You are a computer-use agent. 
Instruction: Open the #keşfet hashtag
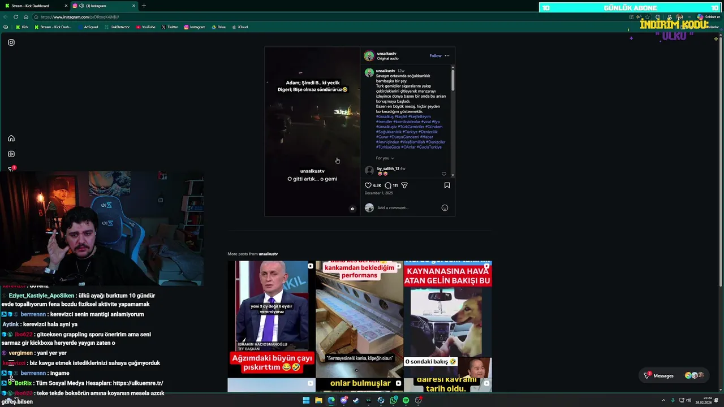tap(401, 116)
